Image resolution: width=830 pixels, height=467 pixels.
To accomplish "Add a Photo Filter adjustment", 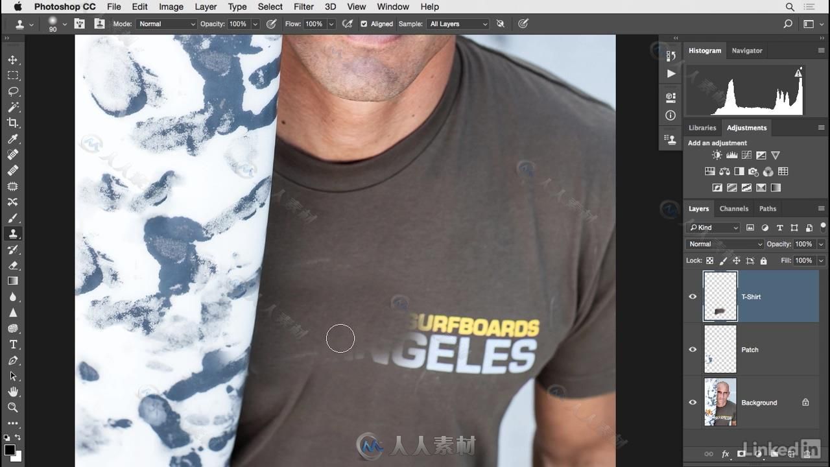I will tap(753, 171).
